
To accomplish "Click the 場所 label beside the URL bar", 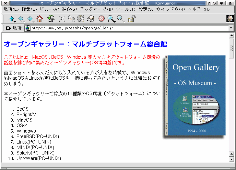I will [17, 28].
